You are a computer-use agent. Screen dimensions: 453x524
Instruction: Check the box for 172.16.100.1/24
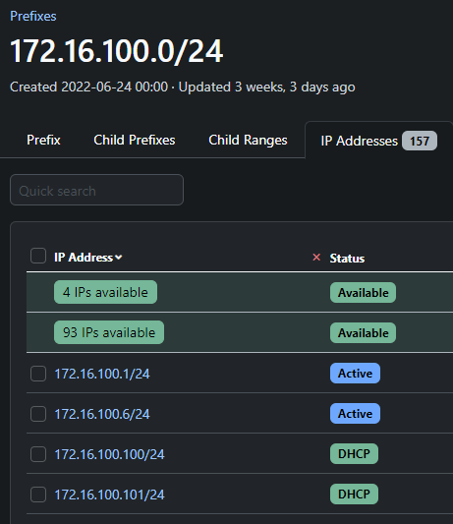(38, 374)
